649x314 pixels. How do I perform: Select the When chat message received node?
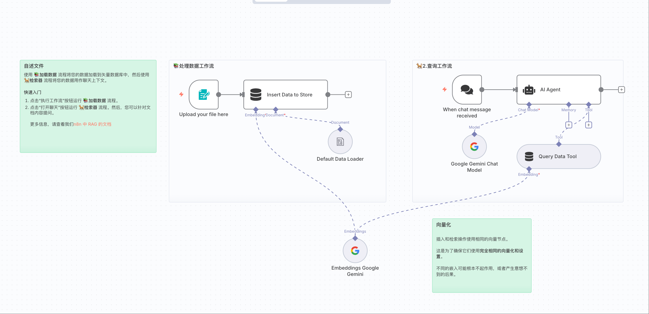point(467,90)
